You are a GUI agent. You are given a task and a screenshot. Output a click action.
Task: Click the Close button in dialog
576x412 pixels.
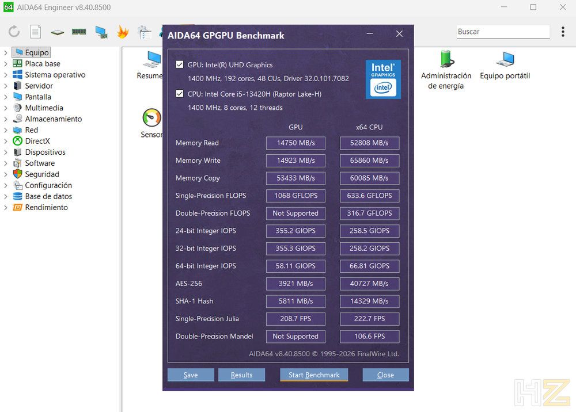[386, 375]
